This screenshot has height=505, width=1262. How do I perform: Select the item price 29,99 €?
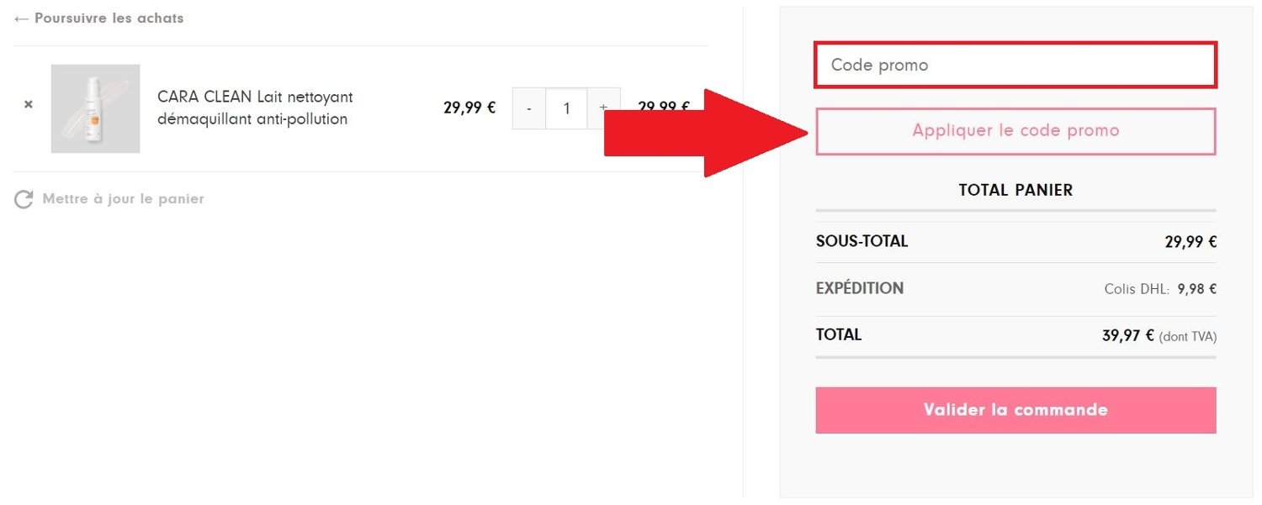click(468, 108)
